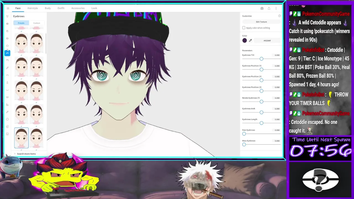Image resolution: width=354 pixels, height=199 pixels.
Task: Click the Eyebrows Tilt value field
Action: point(277,55)
